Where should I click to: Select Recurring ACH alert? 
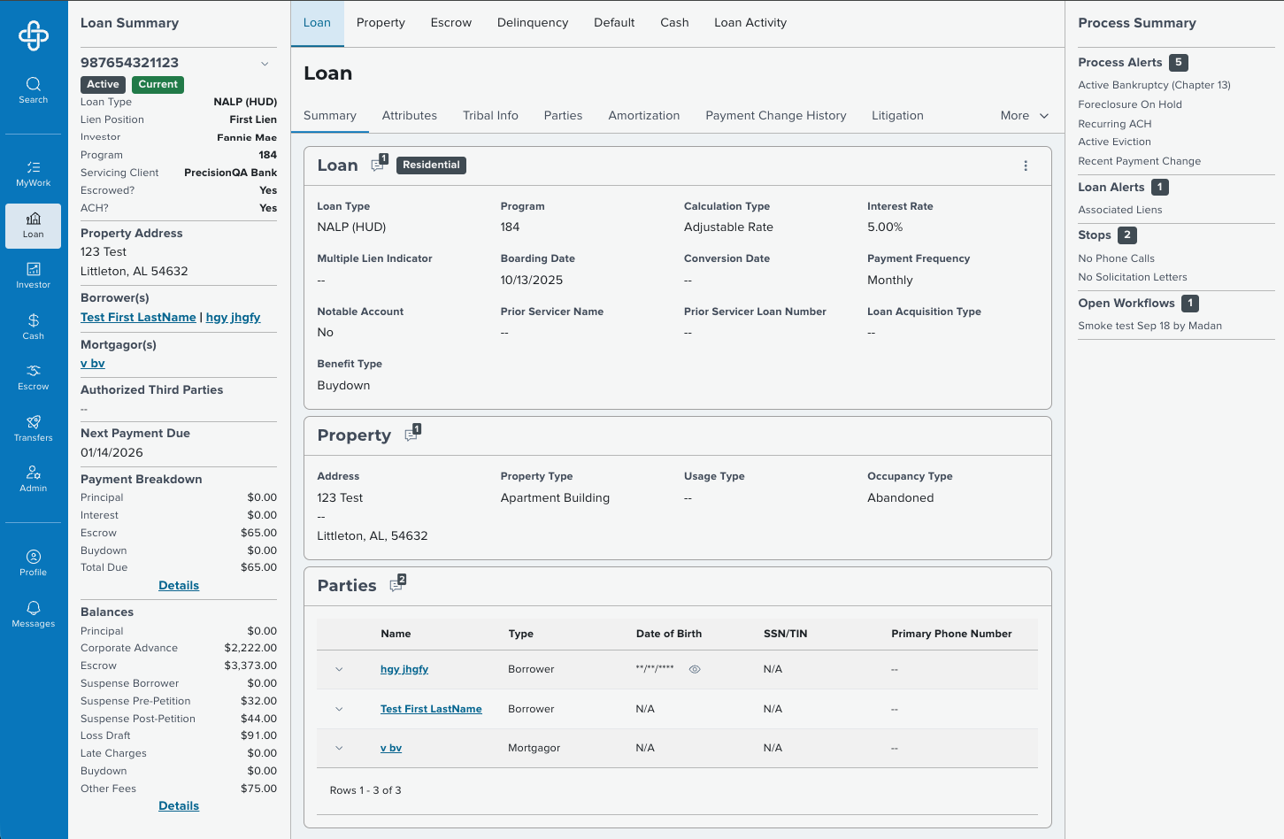tap(1115, 124)
